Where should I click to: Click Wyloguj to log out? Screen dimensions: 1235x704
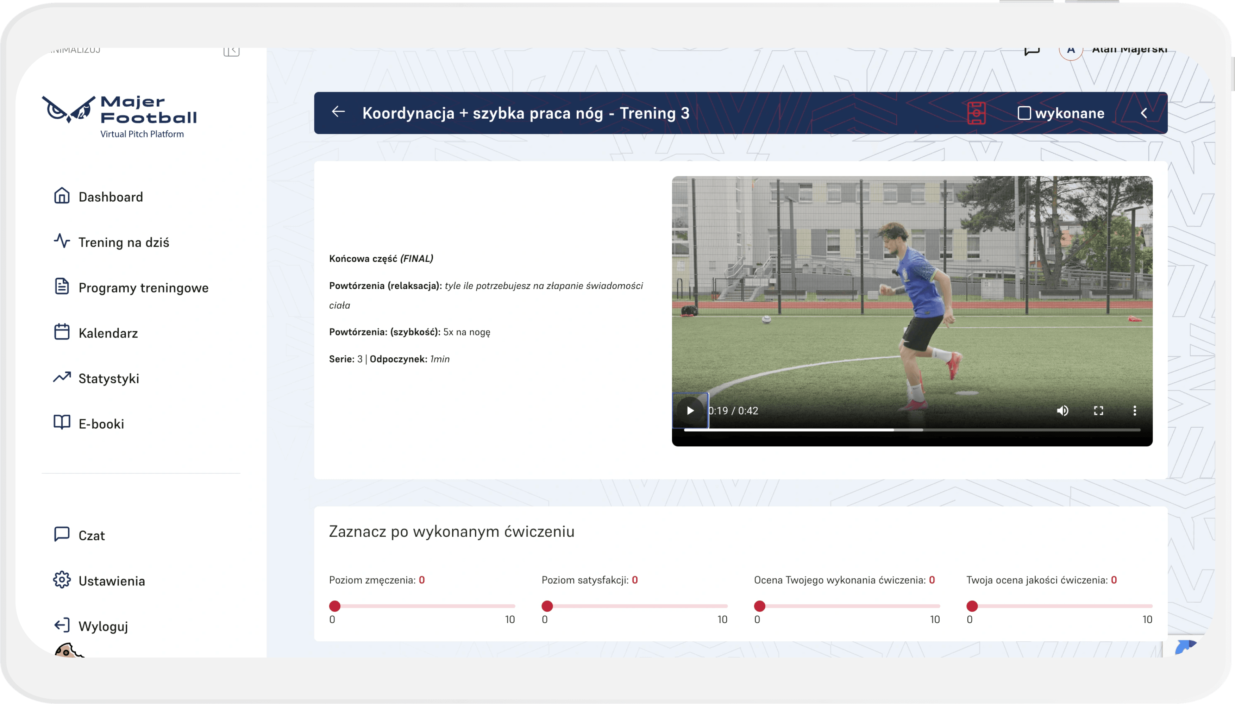pos(102,626)
